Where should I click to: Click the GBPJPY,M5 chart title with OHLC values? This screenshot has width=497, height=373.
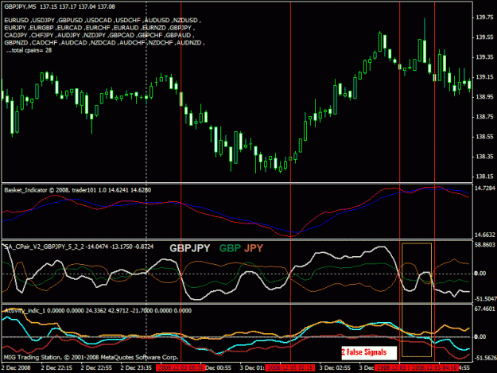tap(60, 6)
